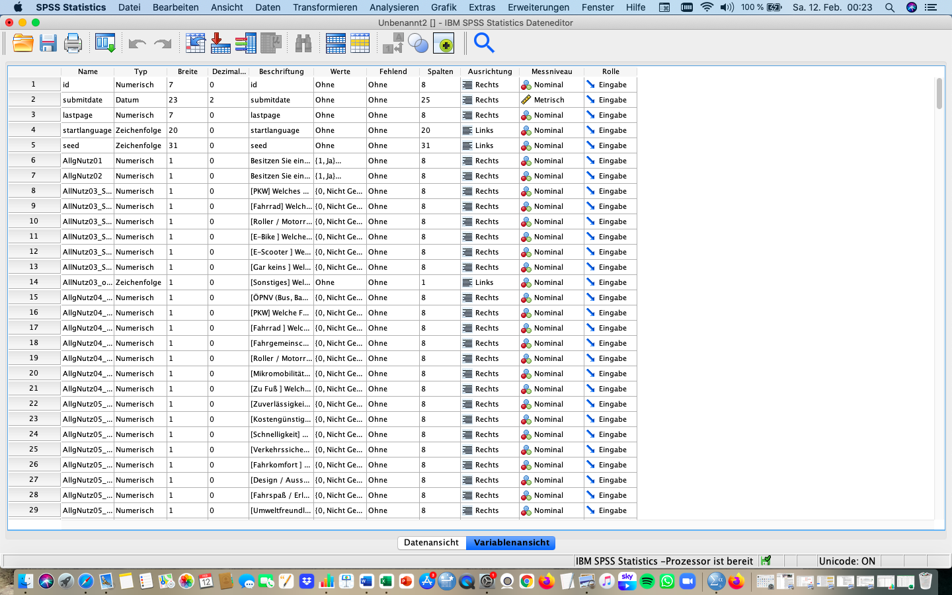Viewport: 952px width, 595px height.
Task: Click the Undo arrow in the toolbar
Action: 138,44
